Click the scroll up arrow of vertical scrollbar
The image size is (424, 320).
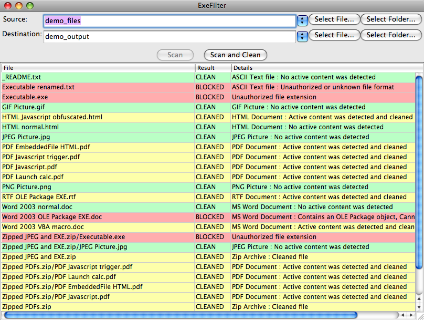point(419,299)
